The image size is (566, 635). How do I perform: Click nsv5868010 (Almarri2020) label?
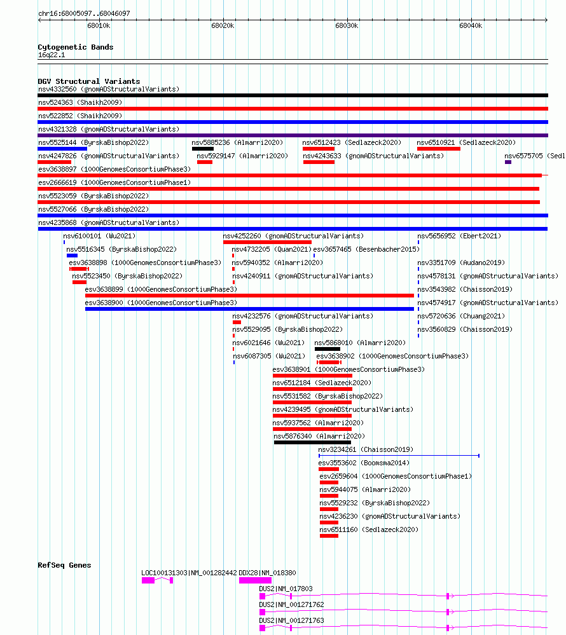point(360,343)
